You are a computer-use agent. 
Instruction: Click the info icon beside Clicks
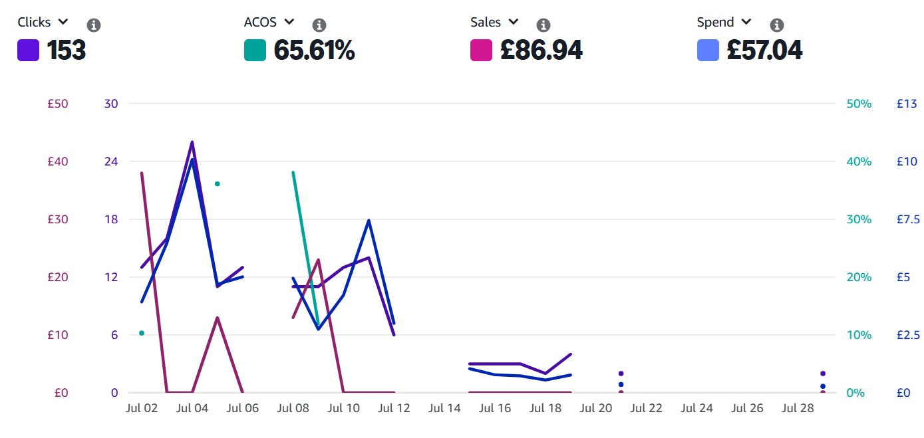pyautogui.click(x=94, y=25)
